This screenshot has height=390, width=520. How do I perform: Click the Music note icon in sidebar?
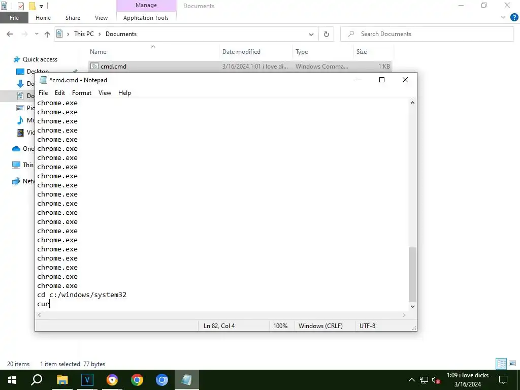coord(20,120)
